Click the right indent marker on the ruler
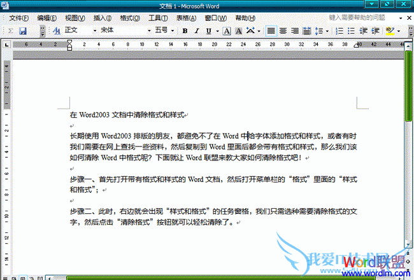This screenshot has height=280, width=414. [356, 45]
